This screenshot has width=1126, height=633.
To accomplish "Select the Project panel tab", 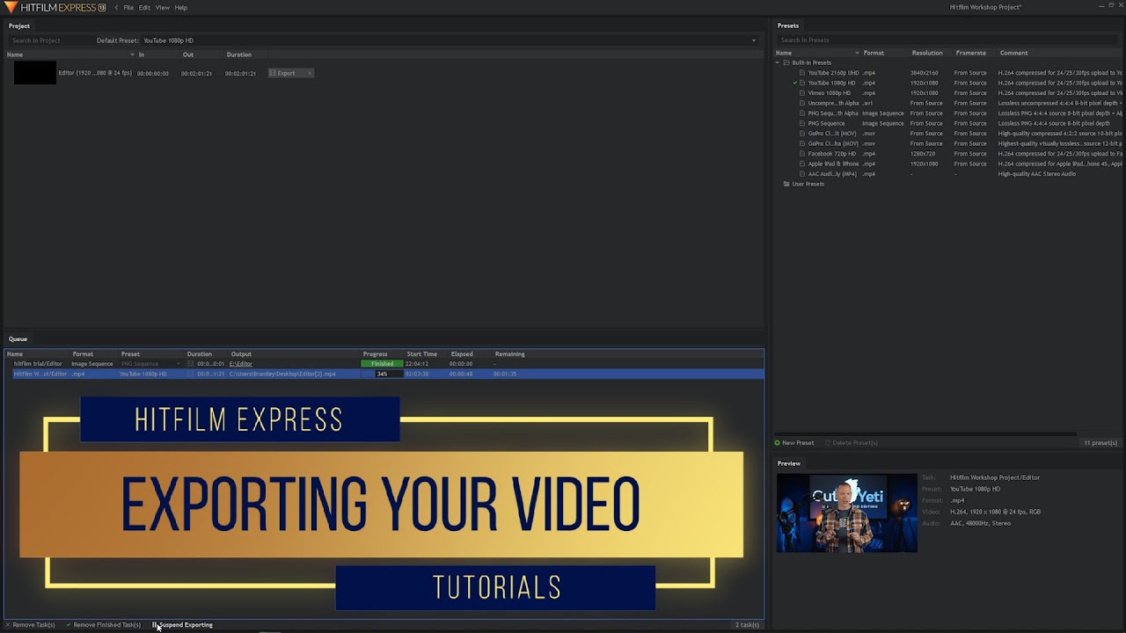I will pos(19,25).
